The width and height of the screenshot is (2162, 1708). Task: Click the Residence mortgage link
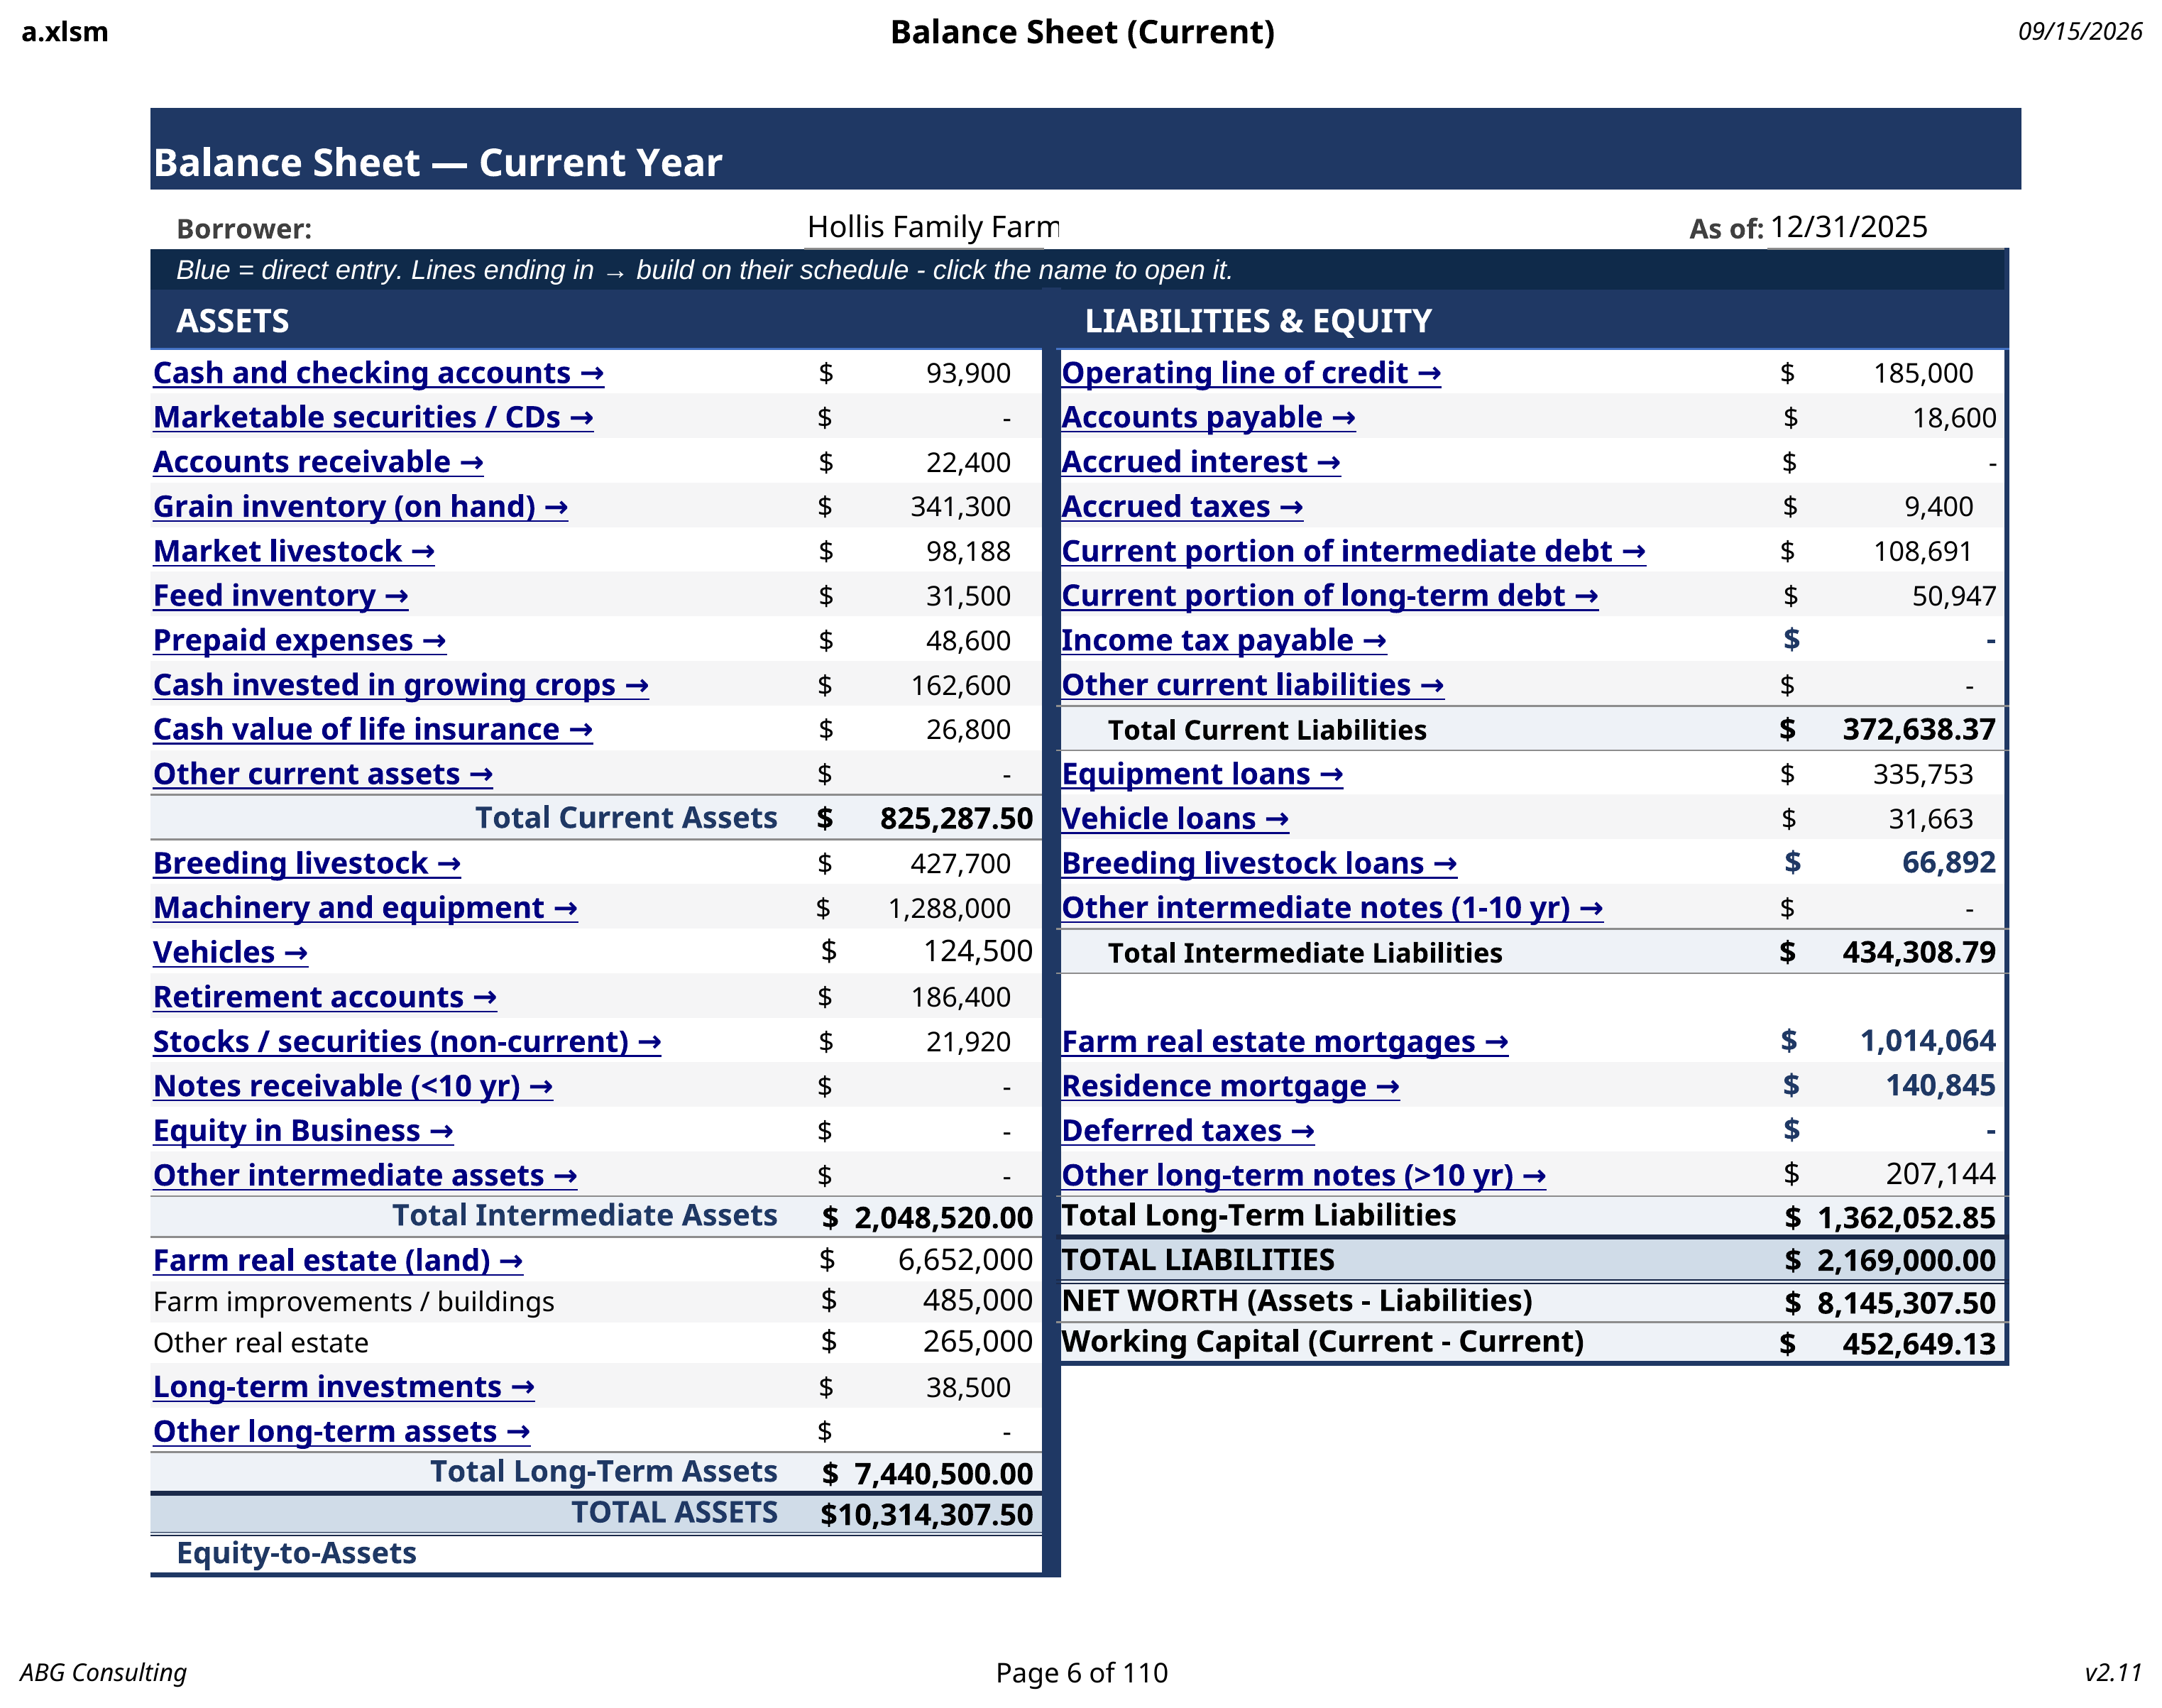pyautogui.click(x=1230, y=1086)
